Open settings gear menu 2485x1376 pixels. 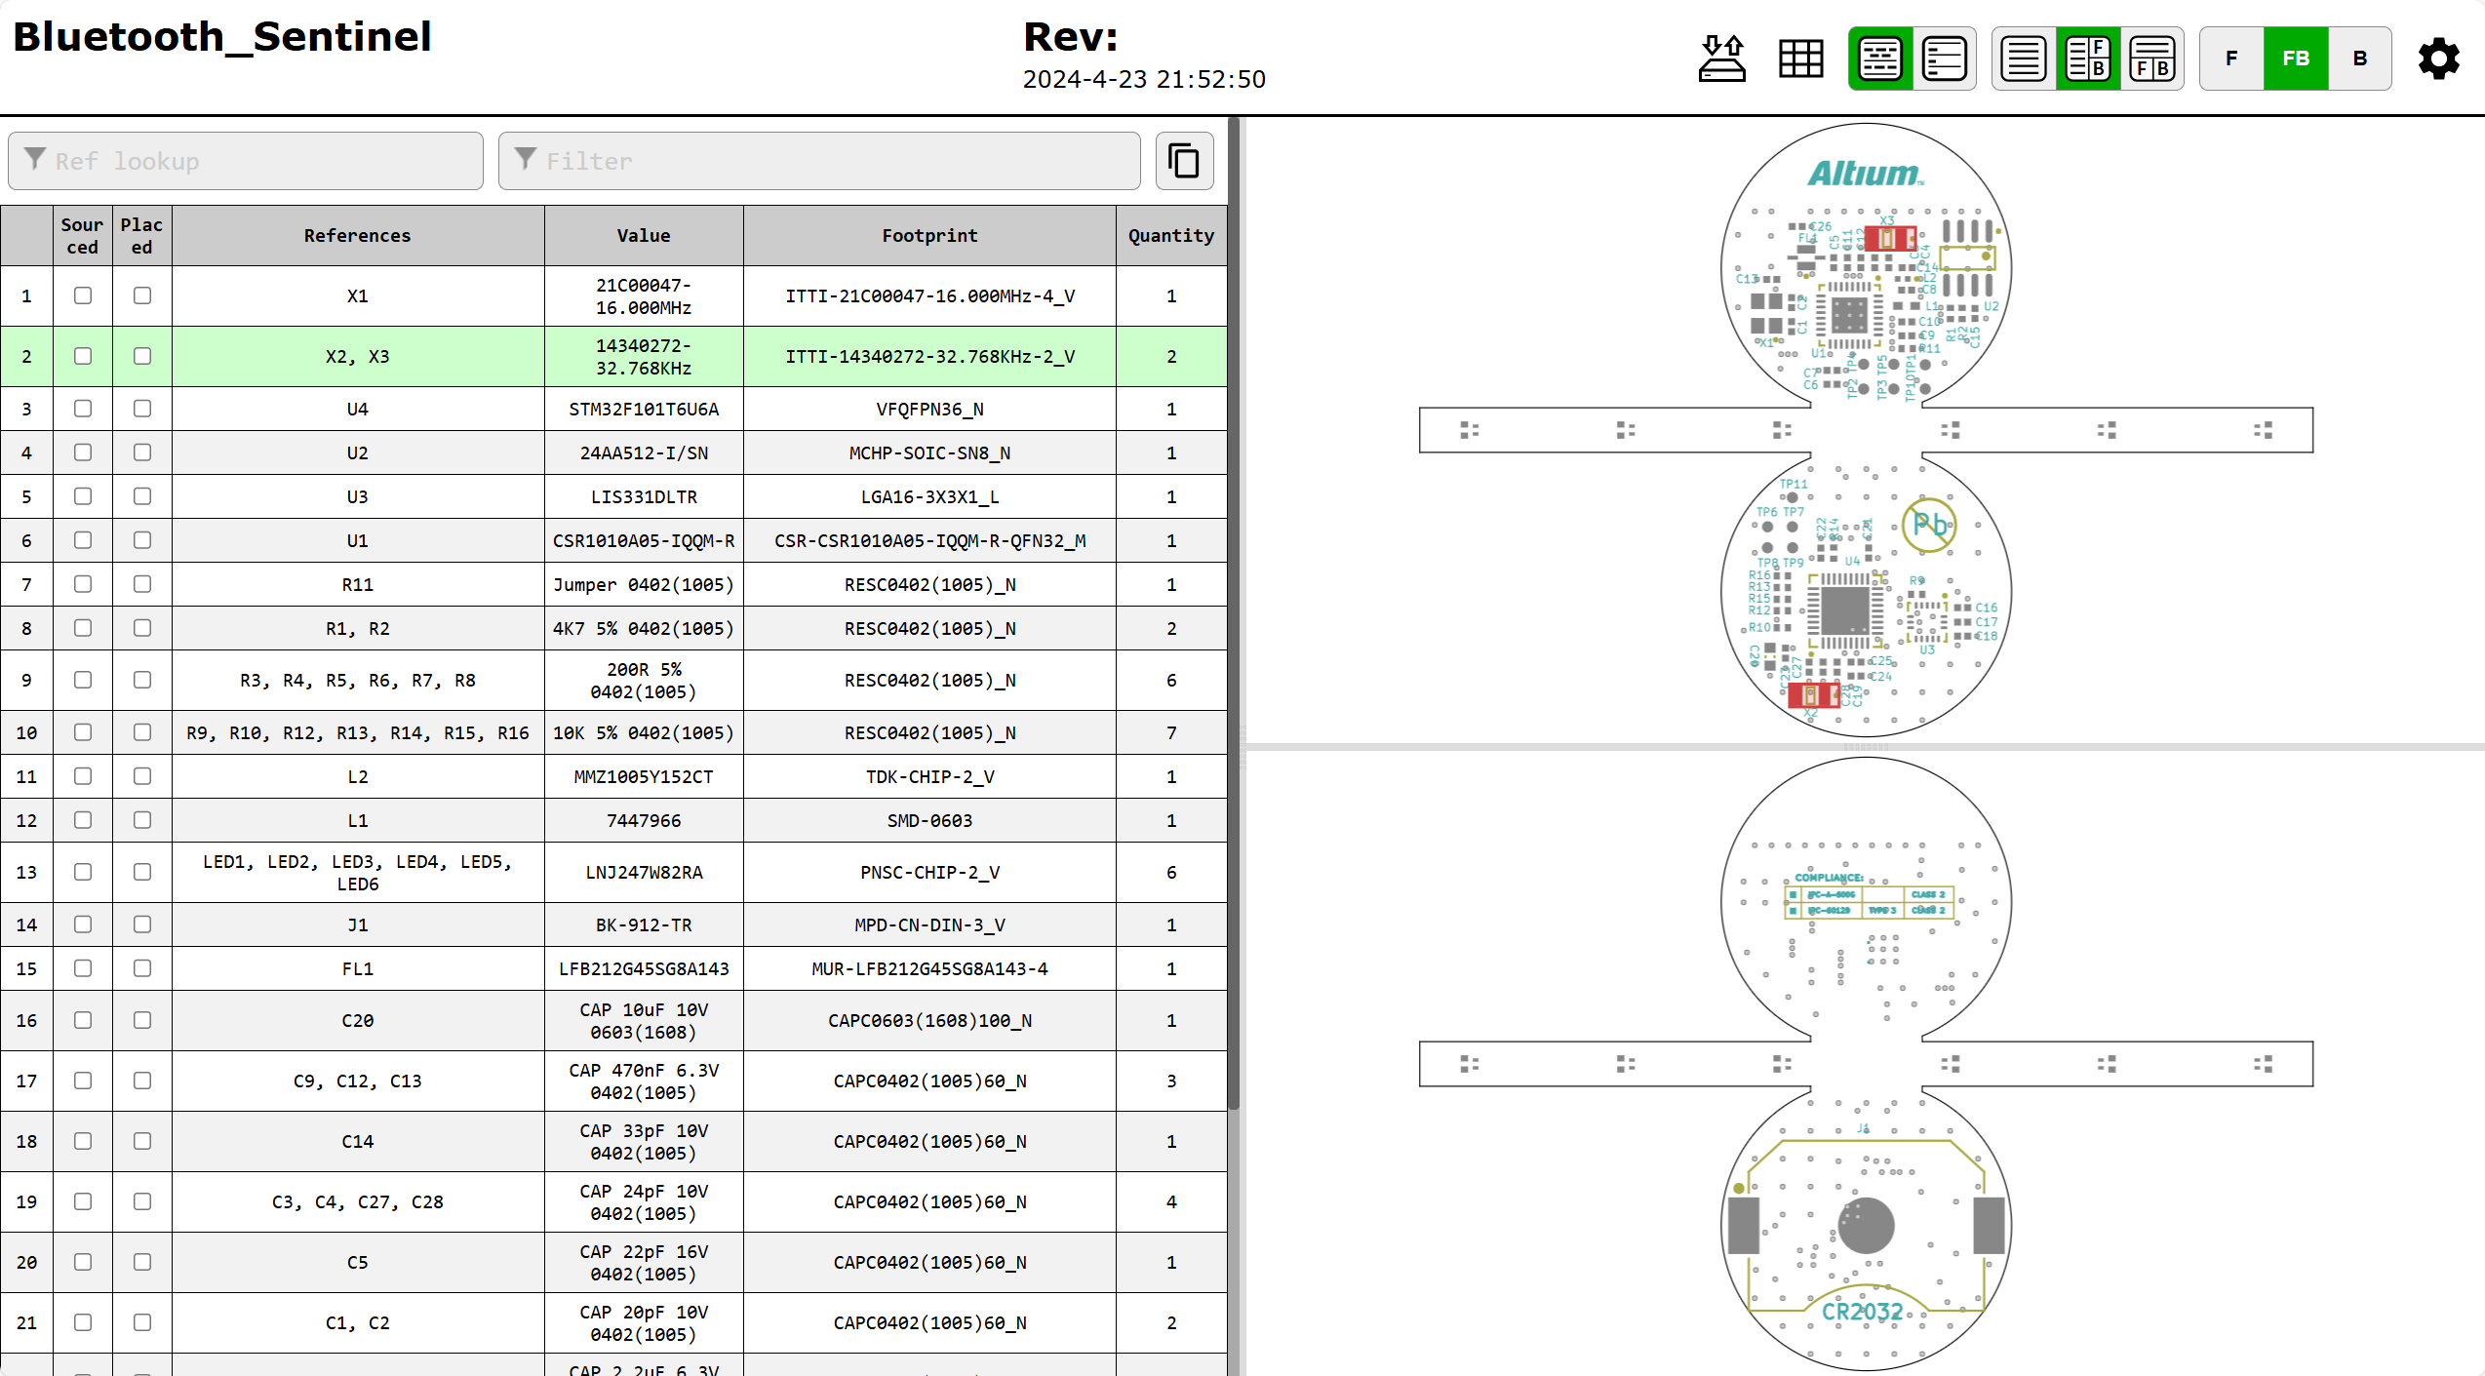2438,59
